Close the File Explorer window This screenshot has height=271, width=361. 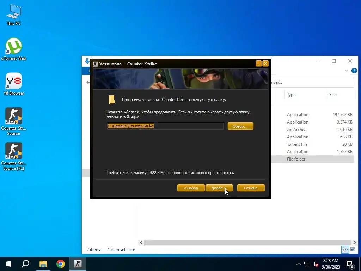tap(350, 61)
